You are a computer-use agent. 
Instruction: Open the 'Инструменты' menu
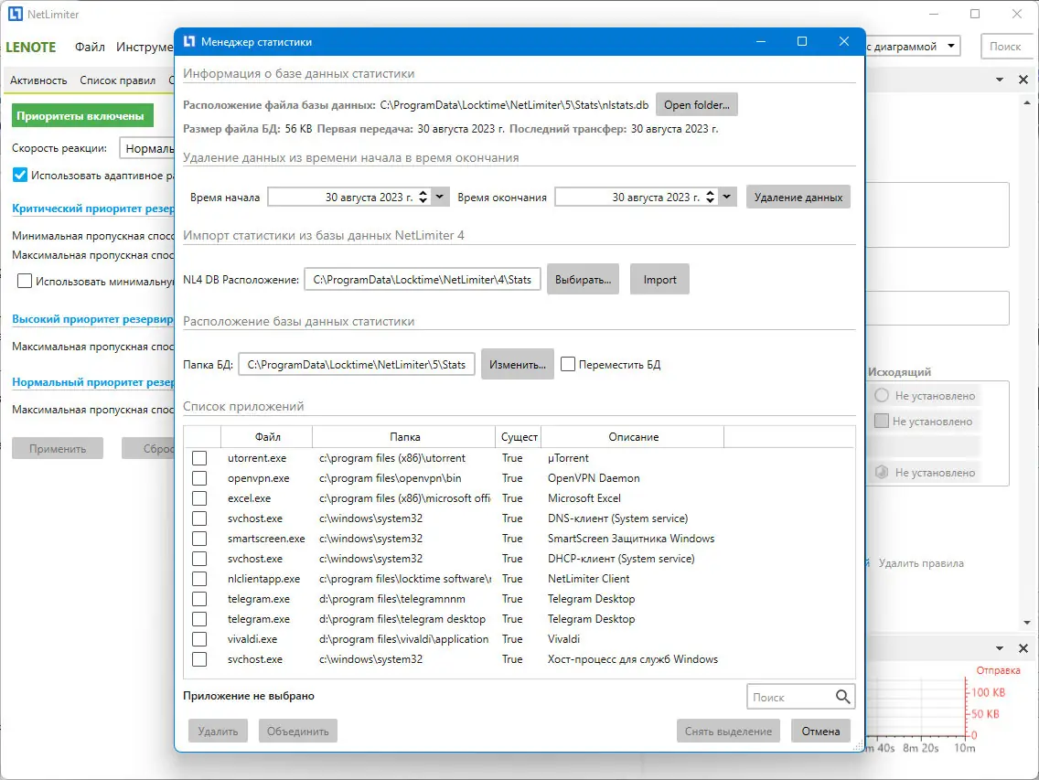click(x=145, y=47)
